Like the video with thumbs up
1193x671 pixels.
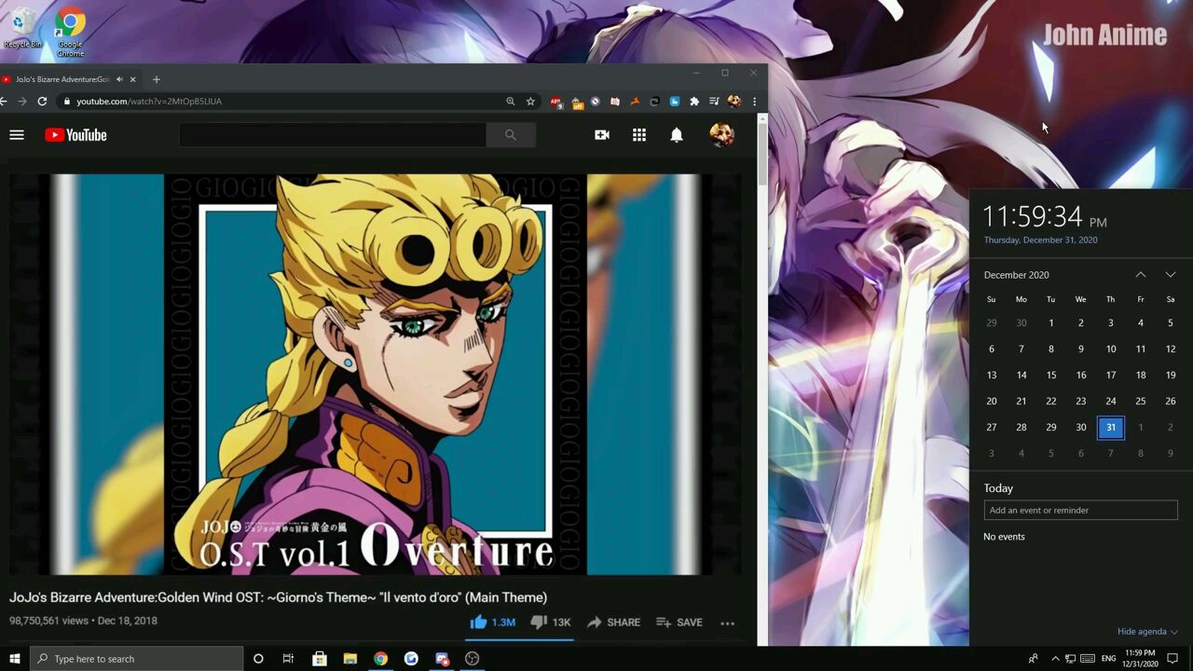click(479, 622)
